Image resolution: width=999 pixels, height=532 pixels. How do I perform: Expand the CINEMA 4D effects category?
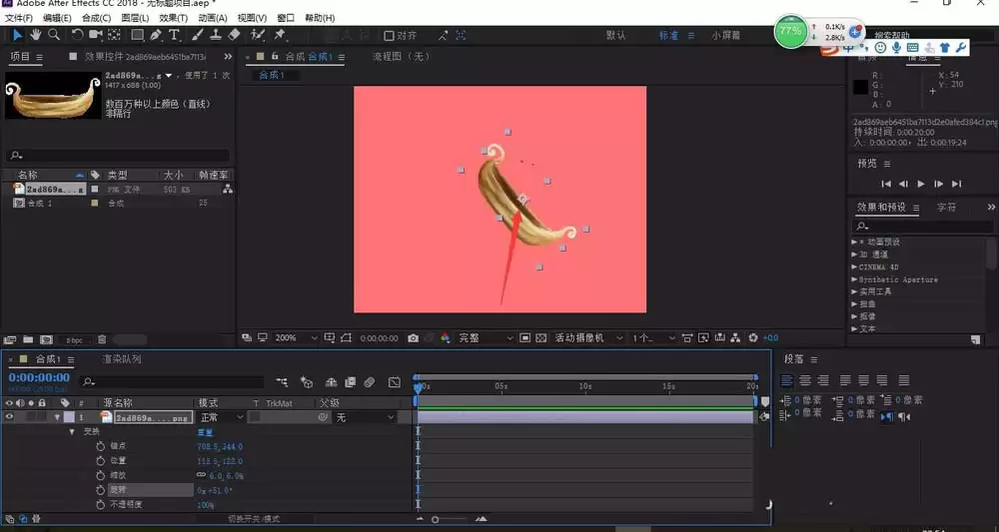coord(854,267)
